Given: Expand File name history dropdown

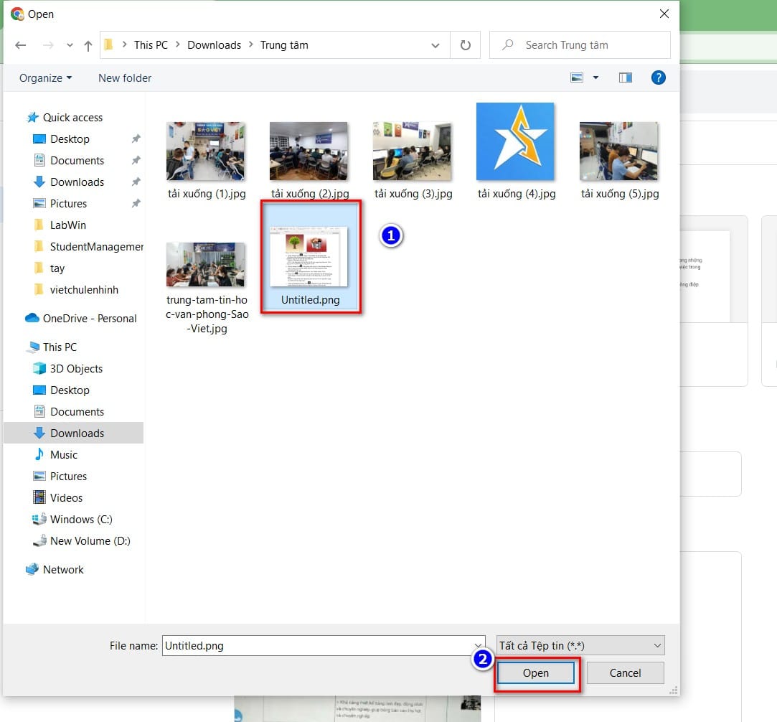Looking at the screenshot, I should pyautogui.click(x=478, y=646).
